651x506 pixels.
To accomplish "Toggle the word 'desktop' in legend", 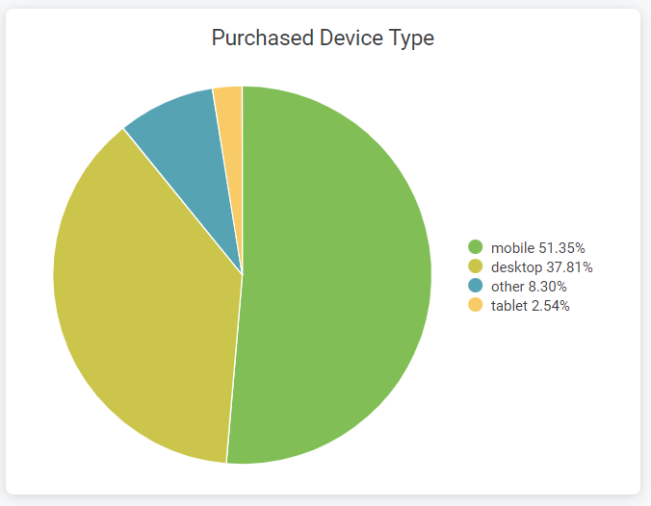I will [516, 267].
